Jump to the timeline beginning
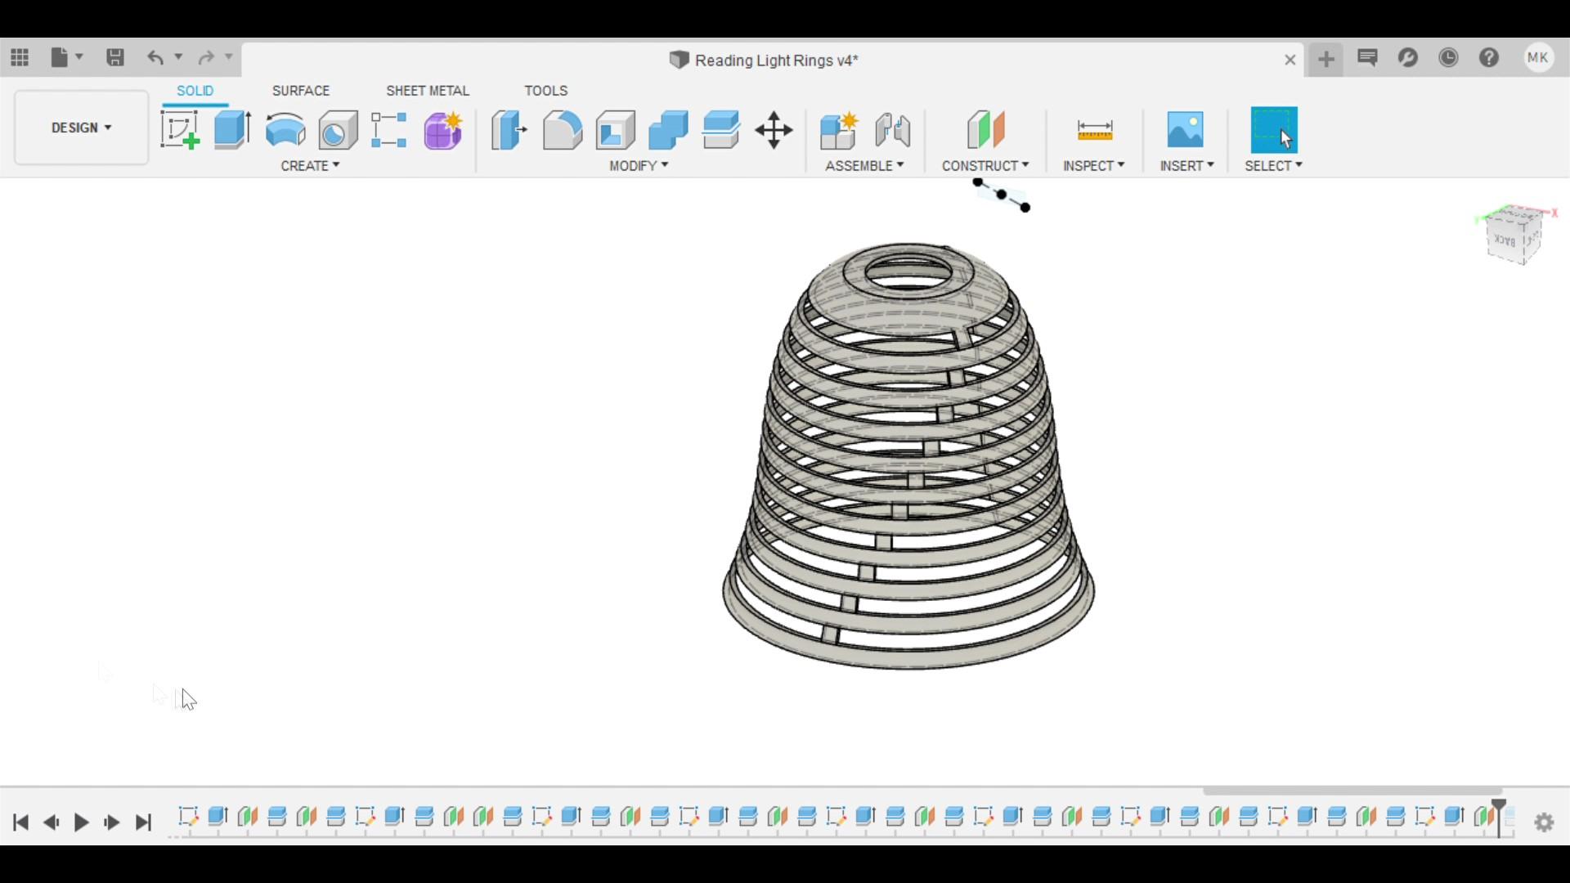1570x883 pixels. [x=21, y=822]
